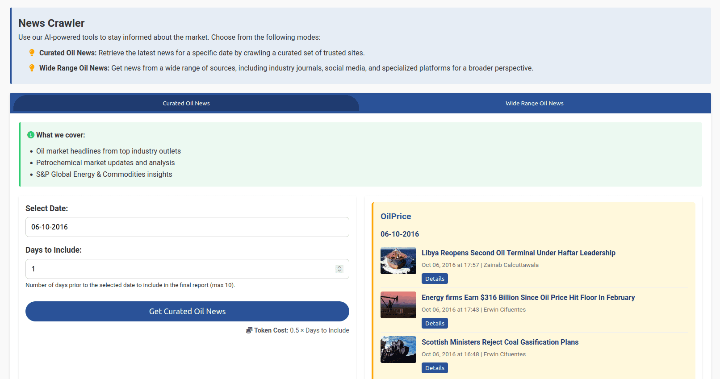Open the Libya Reopens Second Oil Terminal headline
This screenshot has width=720, height=379.
click(x=518, y=253)
